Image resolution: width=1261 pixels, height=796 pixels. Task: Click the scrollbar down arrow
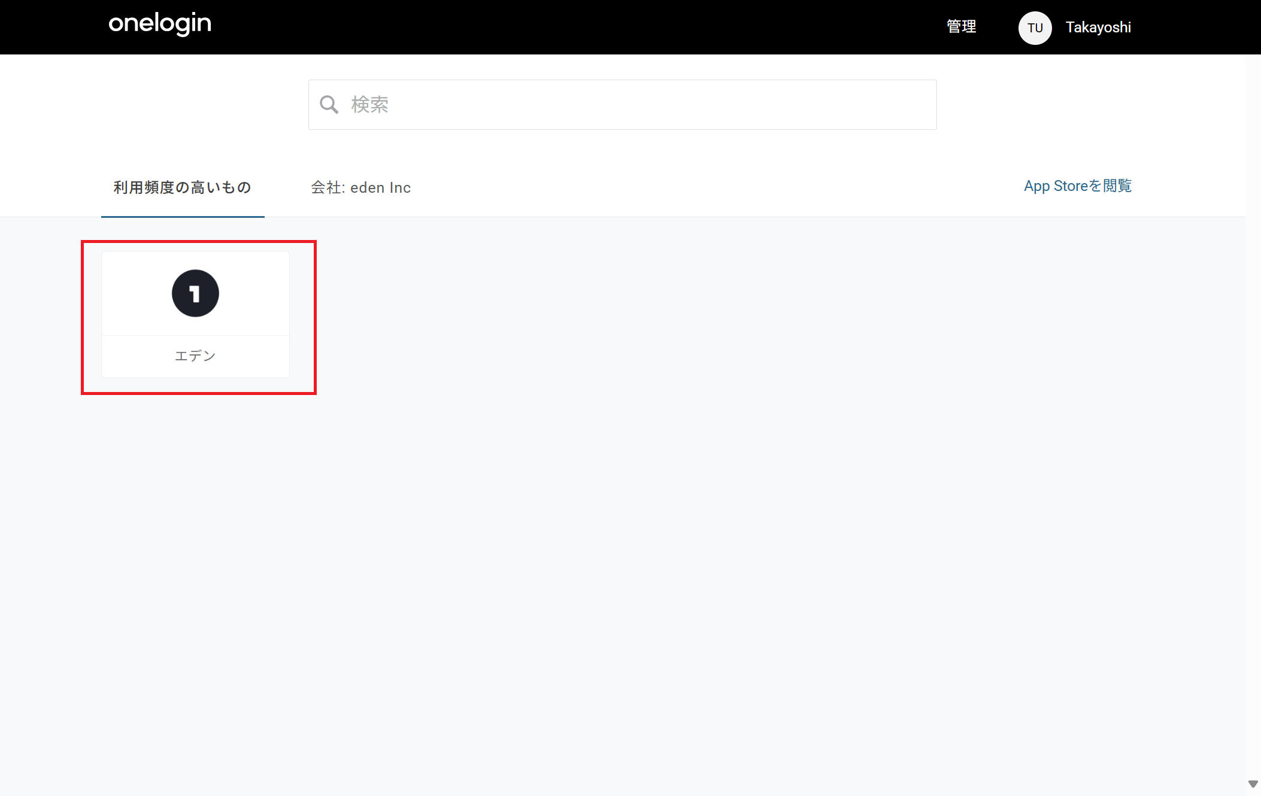coord(1253,784)
